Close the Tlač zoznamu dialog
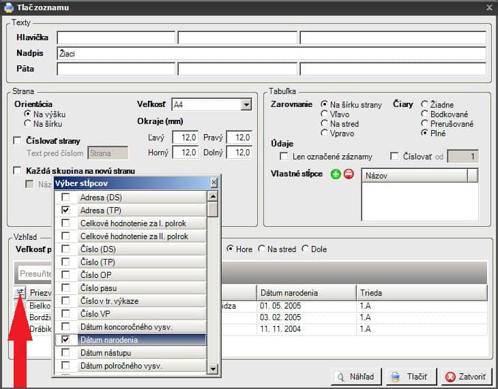Screen dimensions: 498x389 point(489,7)
